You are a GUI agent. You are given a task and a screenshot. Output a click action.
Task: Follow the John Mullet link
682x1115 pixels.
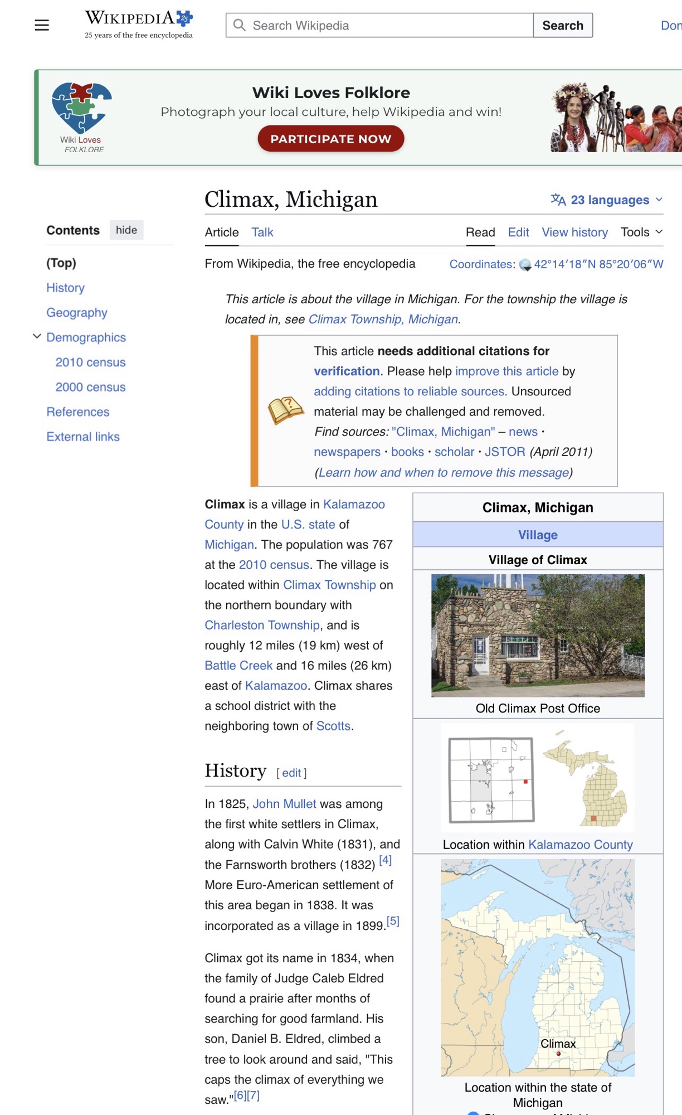point(284,803)
